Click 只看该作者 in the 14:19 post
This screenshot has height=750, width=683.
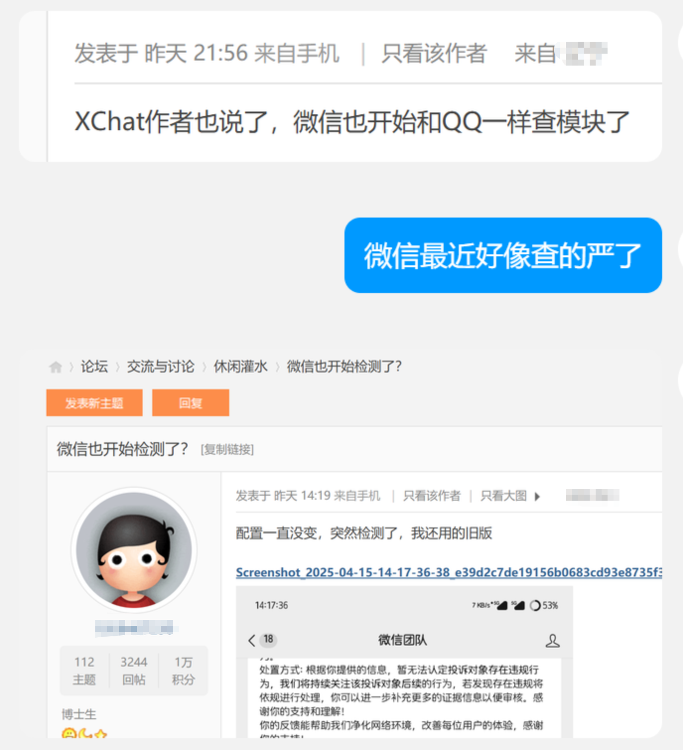tap(431, 496)
